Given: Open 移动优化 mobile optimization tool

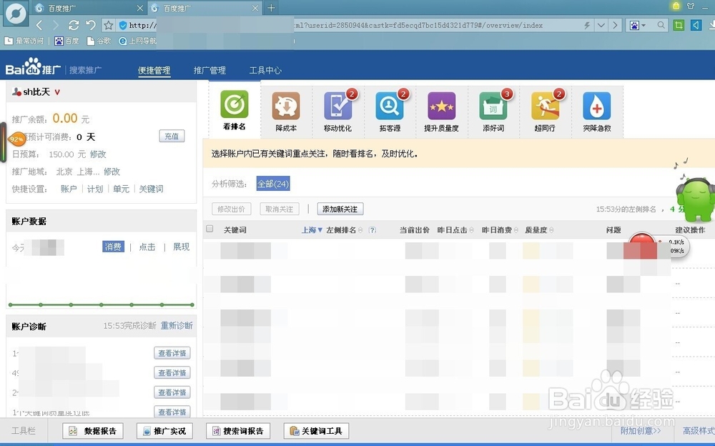Looking at the screenshot, I should point(338,107).
